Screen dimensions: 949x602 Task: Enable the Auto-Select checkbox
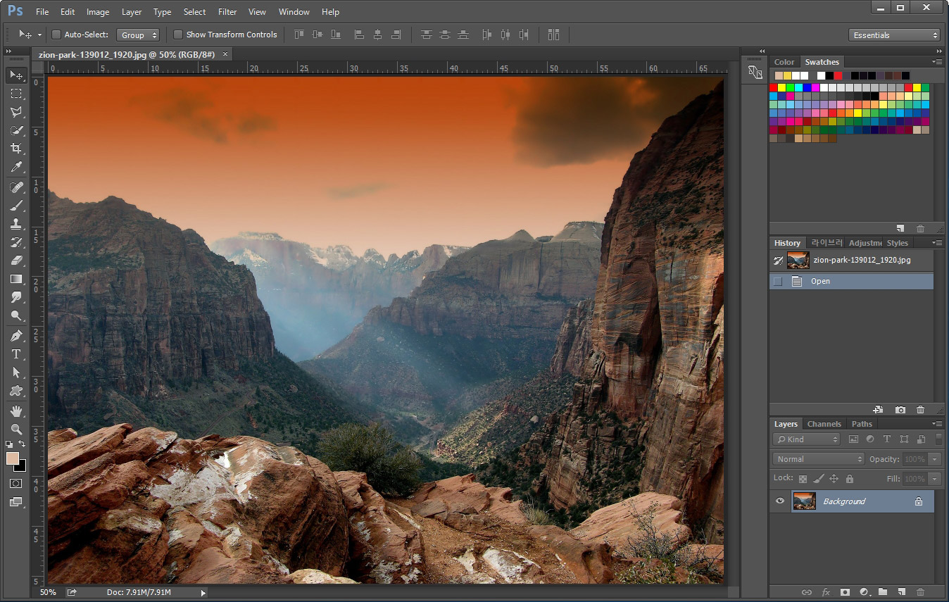tap(56, 35)
